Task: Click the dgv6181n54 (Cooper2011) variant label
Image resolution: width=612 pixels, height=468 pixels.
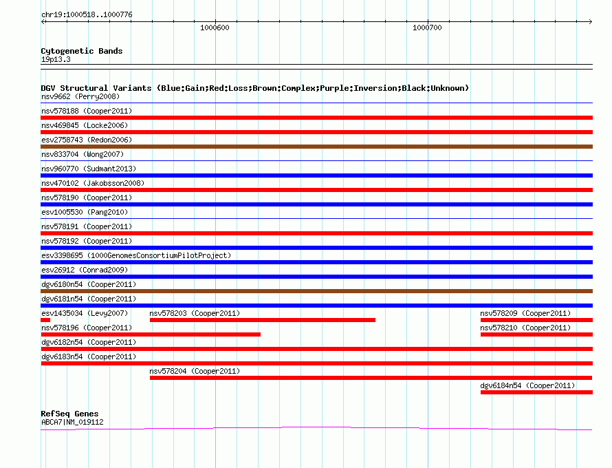Action: (89, 299)
